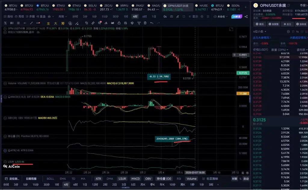Screen dimensions: 308x190
Task: Enable the RSI indicator button
Action: 179,179
